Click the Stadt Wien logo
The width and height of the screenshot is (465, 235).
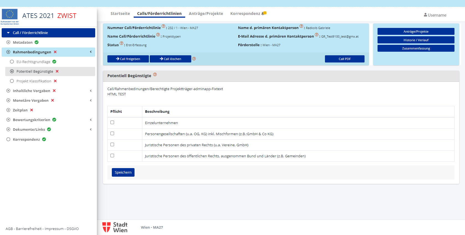(115, 227)
